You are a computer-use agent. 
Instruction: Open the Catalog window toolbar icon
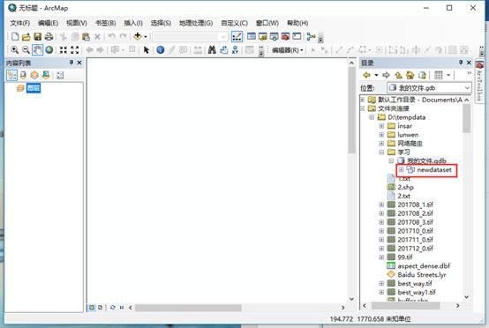click(263, 36)
